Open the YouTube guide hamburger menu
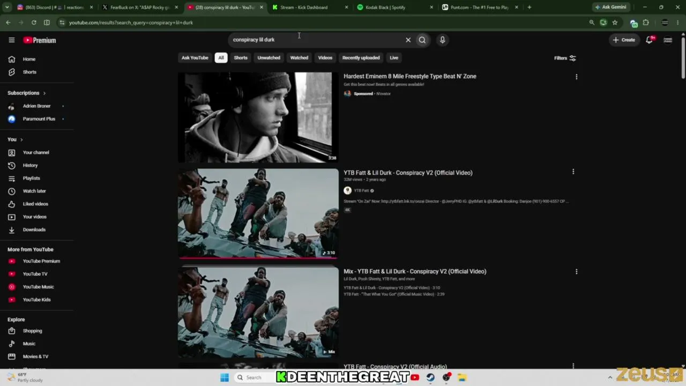686x386 pixels. tap(11, 40)
